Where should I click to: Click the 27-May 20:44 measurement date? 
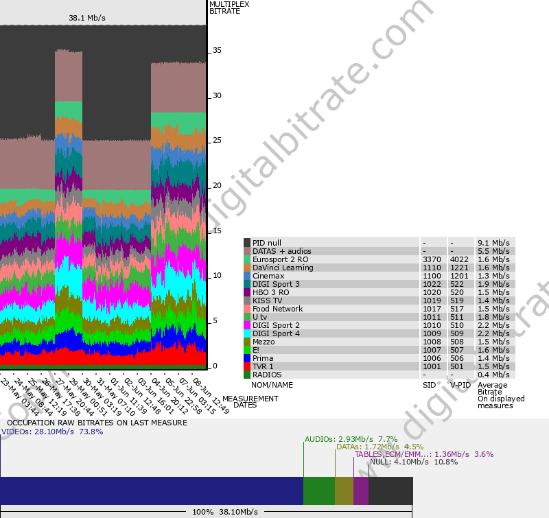tap(74, 396)
